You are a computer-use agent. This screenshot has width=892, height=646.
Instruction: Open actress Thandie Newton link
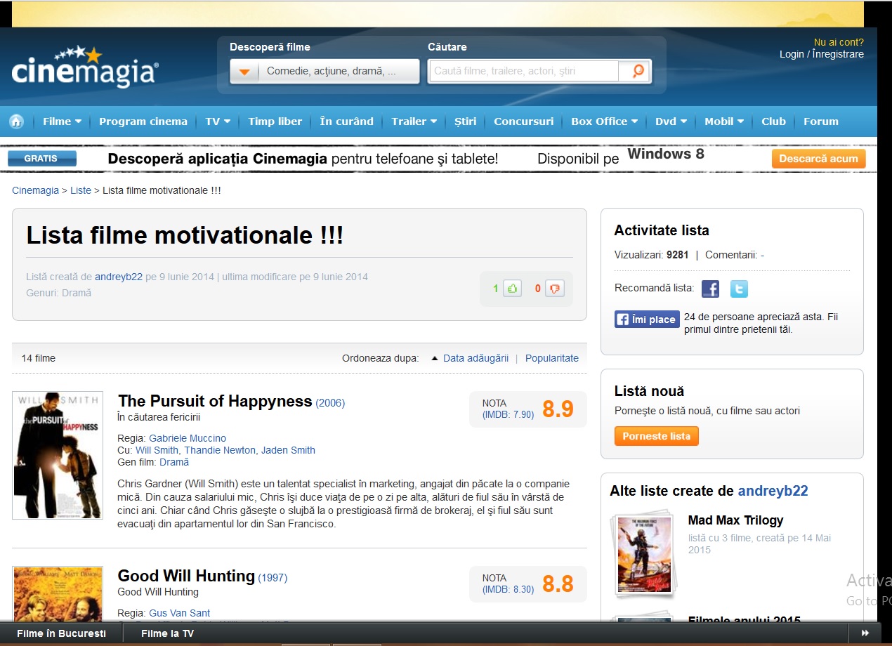[x=220, y=450]
